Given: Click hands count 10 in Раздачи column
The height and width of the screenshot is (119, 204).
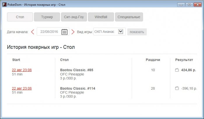Looking at the screenshot, I should pos(153,70).
